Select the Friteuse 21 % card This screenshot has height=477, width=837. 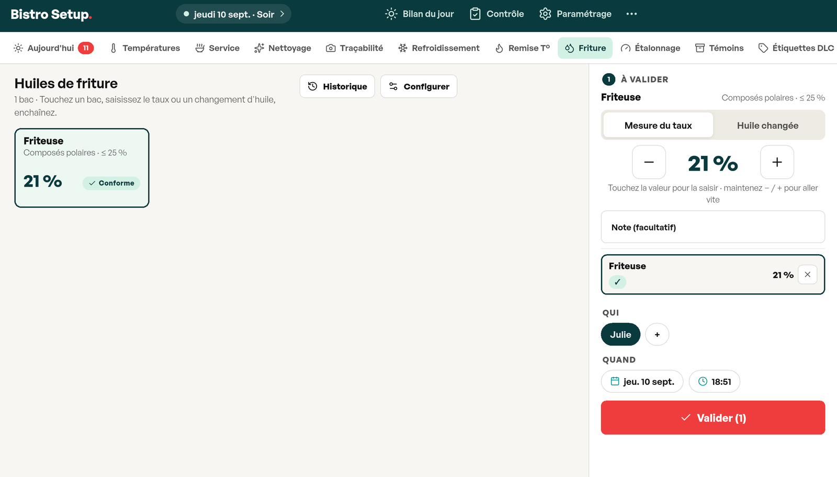[82, 168]
